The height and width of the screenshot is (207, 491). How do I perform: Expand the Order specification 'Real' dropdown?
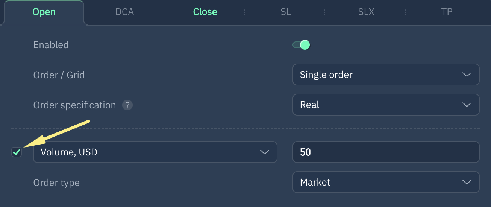click(386, 105)
